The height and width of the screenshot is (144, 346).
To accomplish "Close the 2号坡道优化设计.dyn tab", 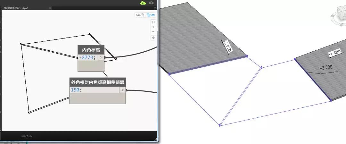I will click(x=50, y=8).
